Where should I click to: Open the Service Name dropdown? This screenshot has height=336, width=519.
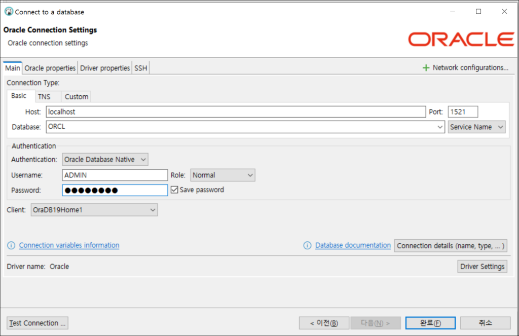point(476,127)
